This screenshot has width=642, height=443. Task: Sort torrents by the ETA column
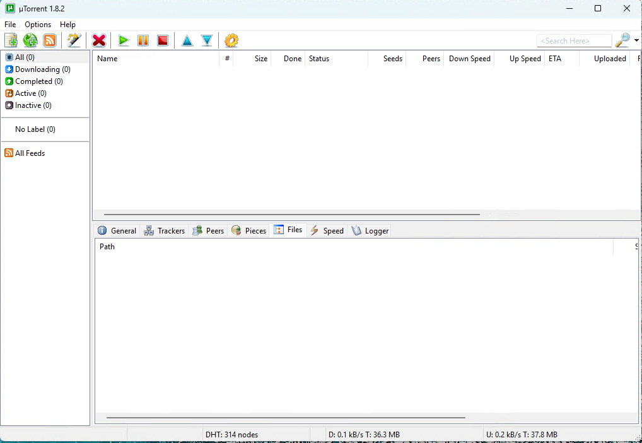tap(562, 59)
